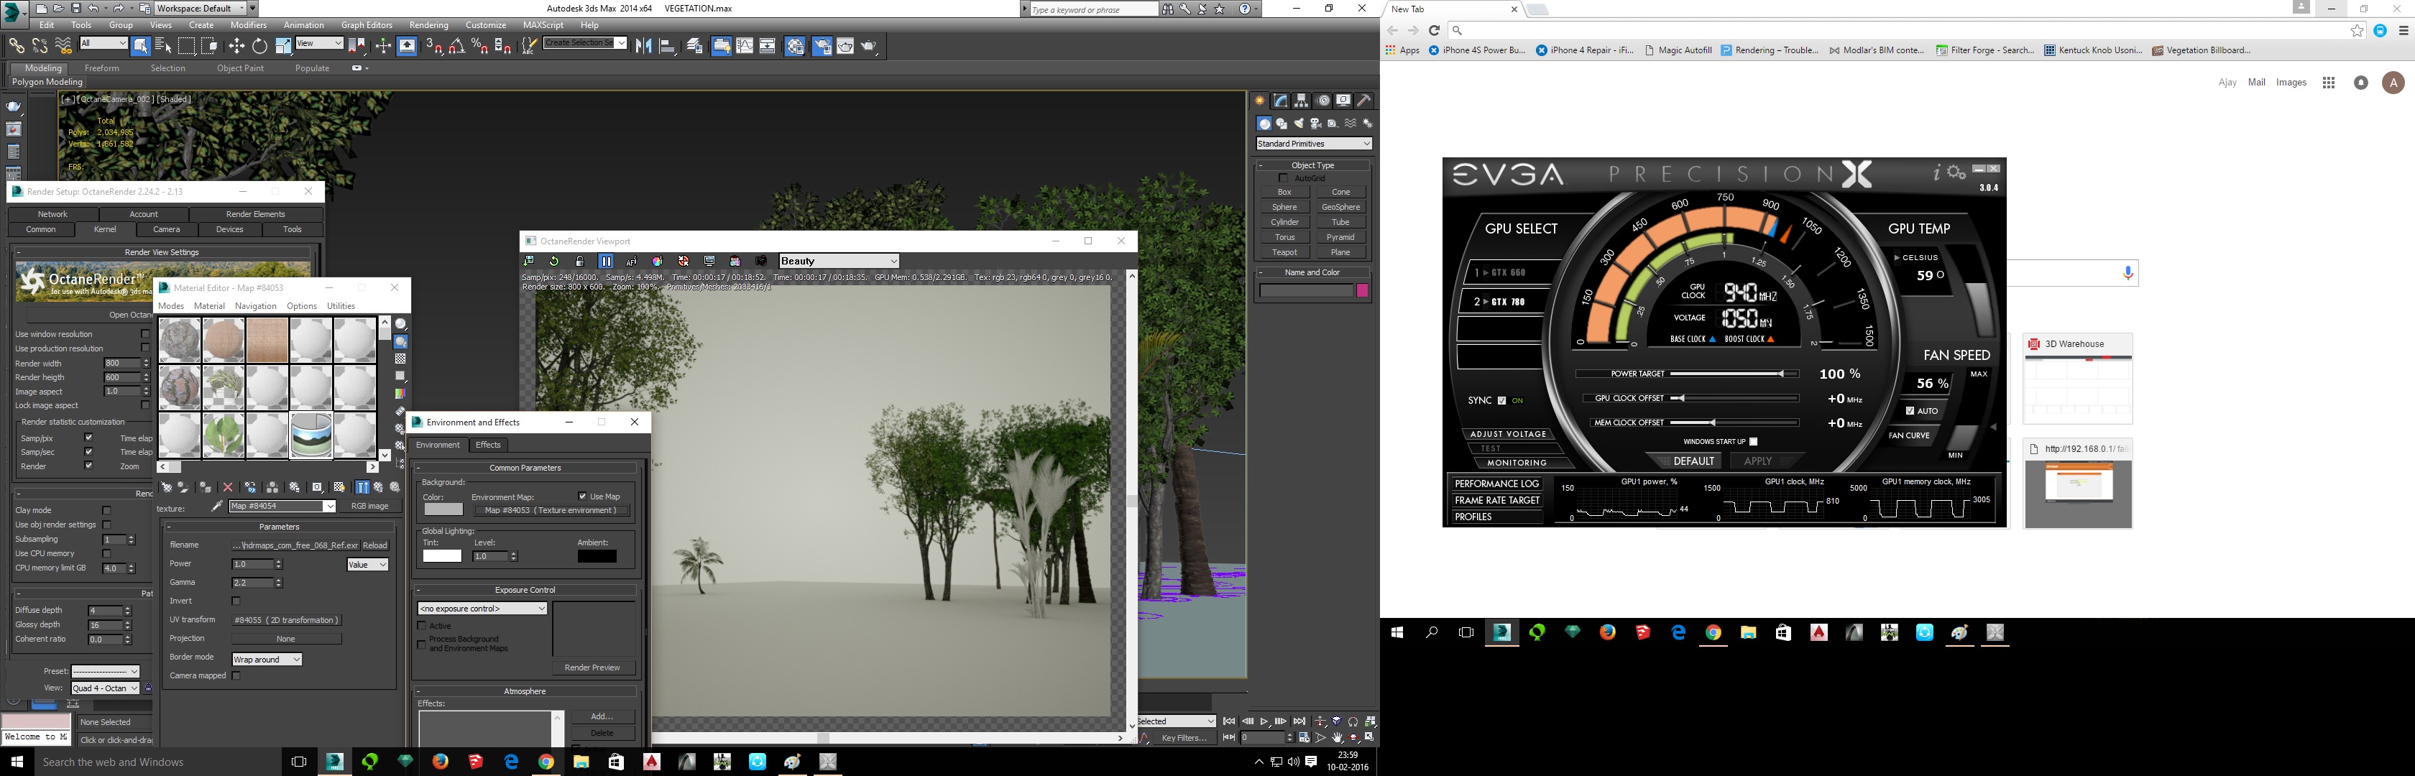Open the Rendering menu
The width and height of the screenshot is (2415, 776).
[x=428, y=25]
